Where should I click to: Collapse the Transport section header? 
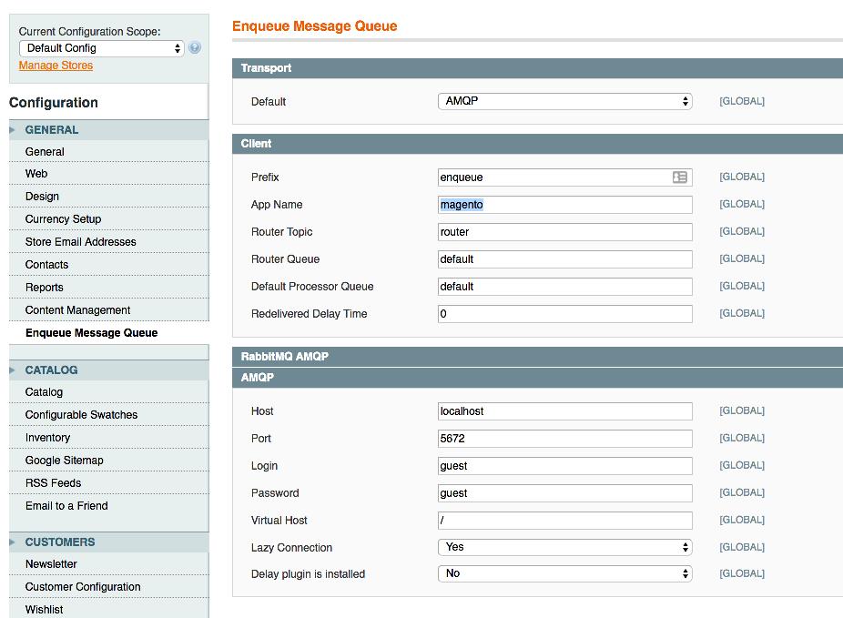(x=537, y=68)
